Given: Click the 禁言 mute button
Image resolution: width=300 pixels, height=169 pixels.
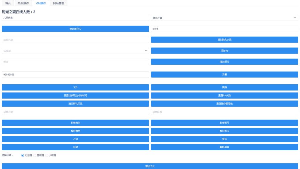Looking at the screenshot, I should tap(224, 139).
